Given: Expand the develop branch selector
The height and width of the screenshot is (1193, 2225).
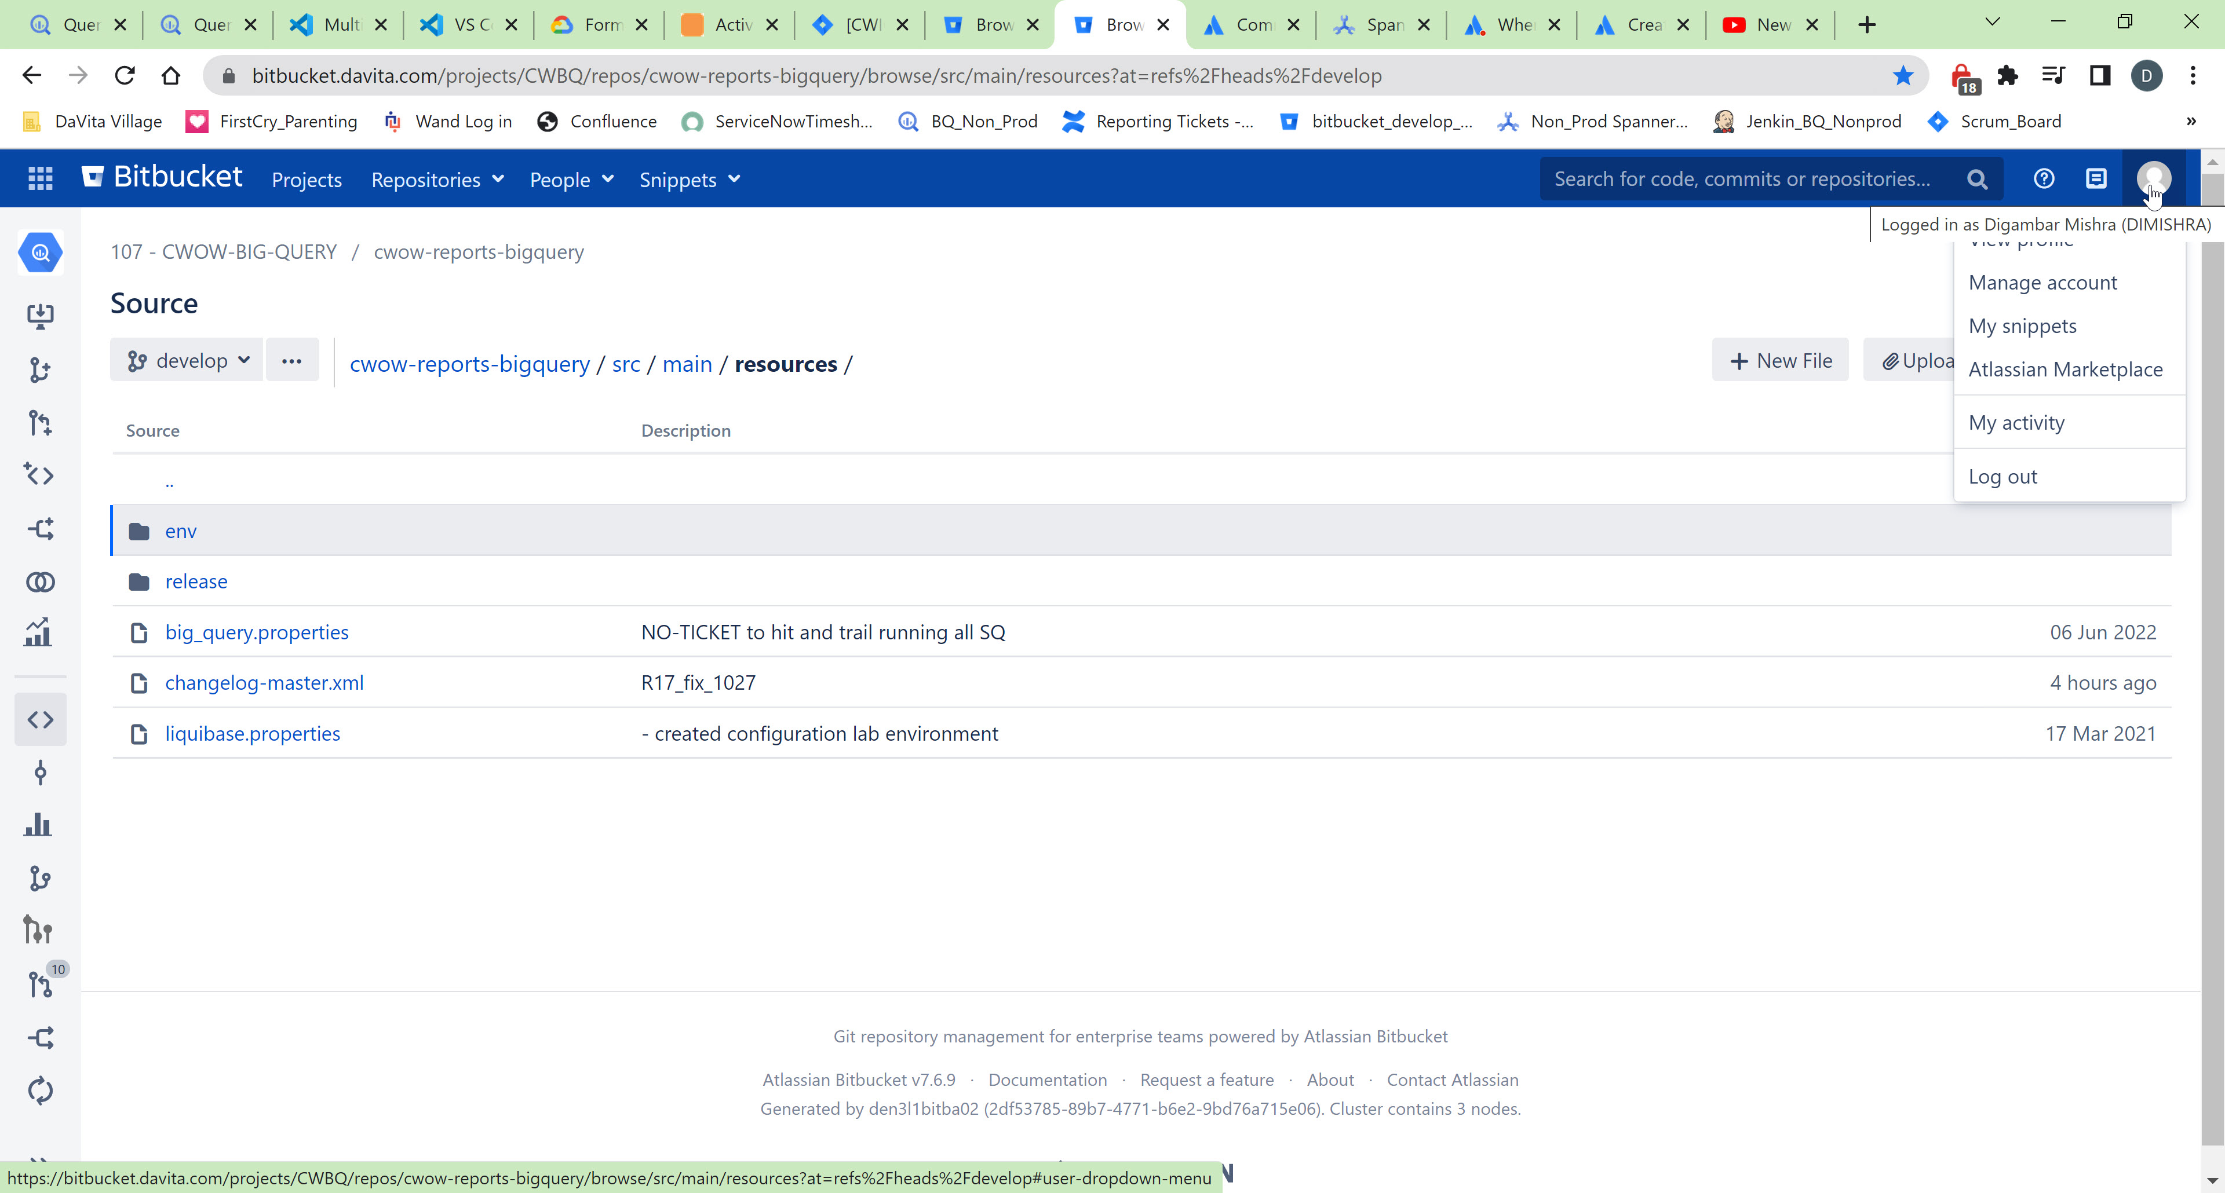Looking at the screenshot, I should tap(187, 361).
